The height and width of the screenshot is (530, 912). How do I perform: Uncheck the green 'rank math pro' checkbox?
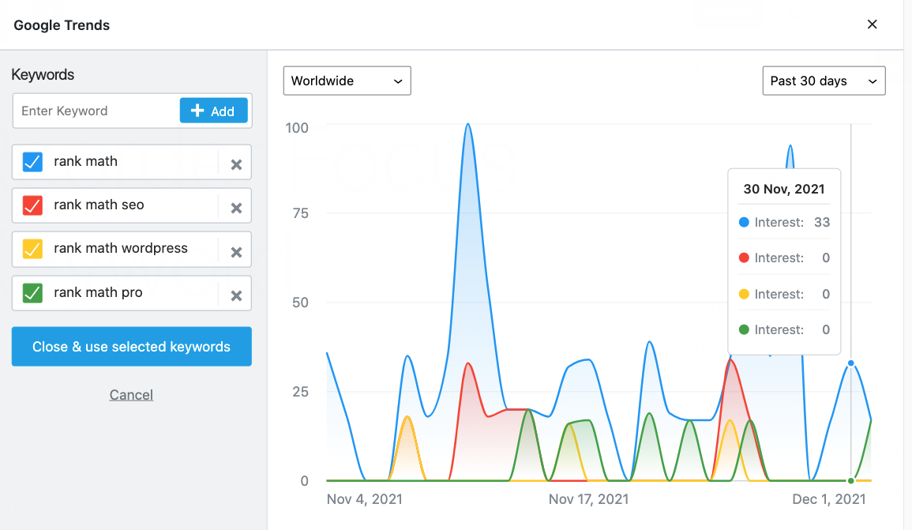32,292
